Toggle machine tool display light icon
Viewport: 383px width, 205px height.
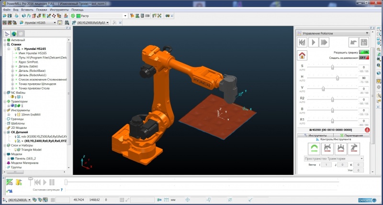[60, 23]
